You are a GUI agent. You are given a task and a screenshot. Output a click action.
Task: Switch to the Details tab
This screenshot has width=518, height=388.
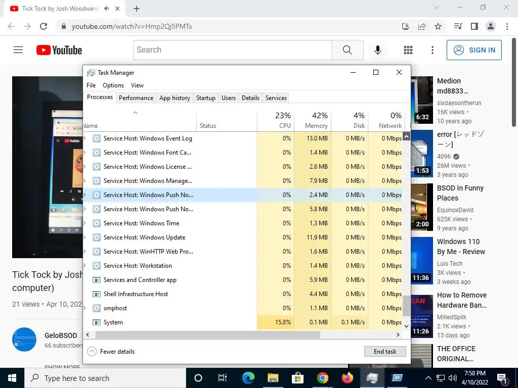250,98
